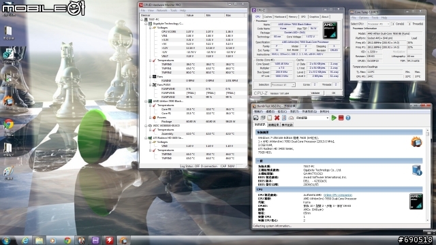Viewport: 436px width, 245px height.
Task: Click the purple CPU-Z taskbar icon
Action: (95, 240)
